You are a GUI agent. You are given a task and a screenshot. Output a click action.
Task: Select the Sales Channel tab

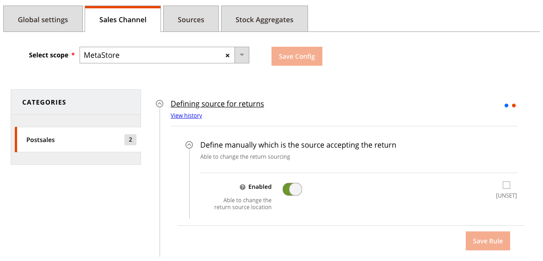123,19
